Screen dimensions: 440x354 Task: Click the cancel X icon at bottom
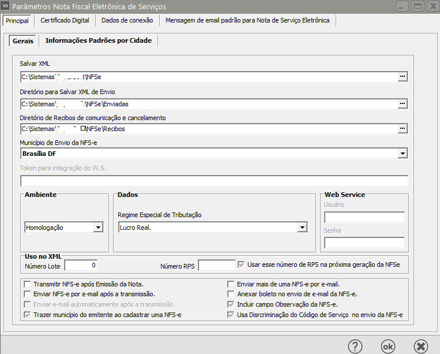coord(421,346)
